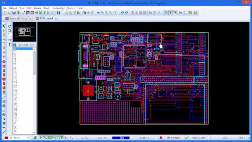Click the component list scroll-down arrow
Screen dimensions: 252x142
click(35, 133)
